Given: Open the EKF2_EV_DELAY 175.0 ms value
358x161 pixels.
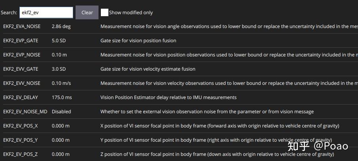Looking at the screenshot, I should tap(62, 97).
